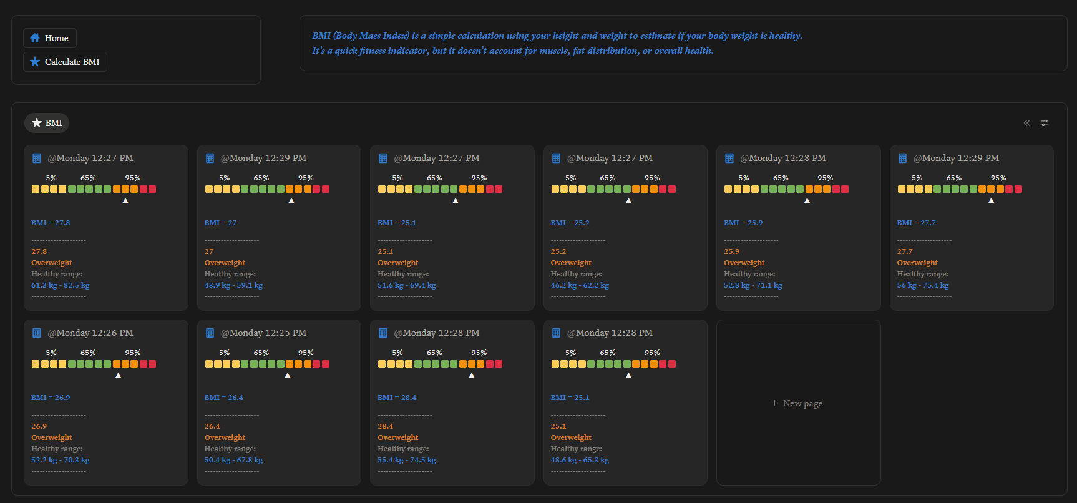Screen dimensions: 1077x503
Task: Click the 52.2 kg - 70.3 kg range
Action: click(x=61, y=460)
